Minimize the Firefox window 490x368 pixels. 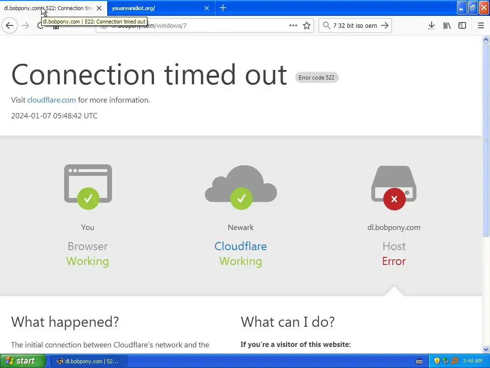(x=462, y=8)
